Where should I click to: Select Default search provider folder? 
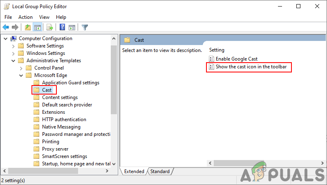point(67,105)
